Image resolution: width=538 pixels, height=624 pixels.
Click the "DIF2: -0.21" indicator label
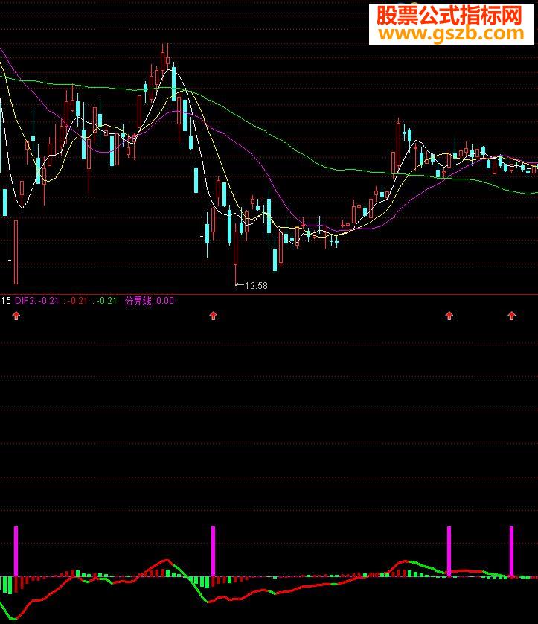pos(36,301)
